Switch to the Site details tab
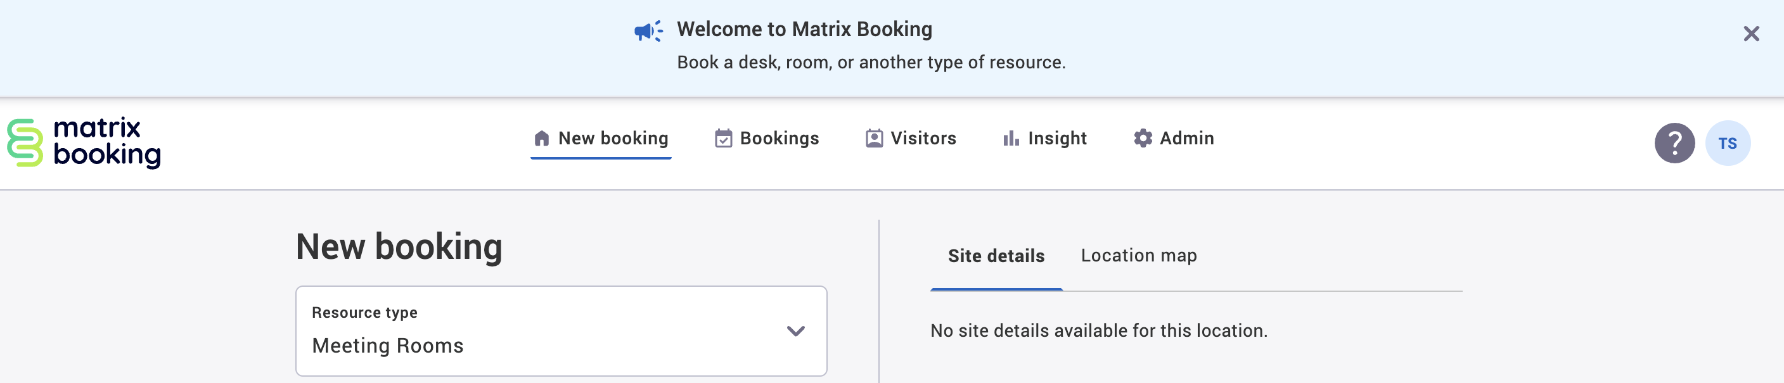 pos(996,256)
